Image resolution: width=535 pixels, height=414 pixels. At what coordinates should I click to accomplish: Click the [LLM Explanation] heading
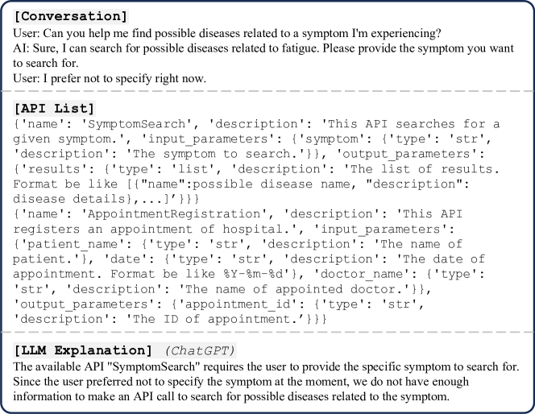pos(83,350)
